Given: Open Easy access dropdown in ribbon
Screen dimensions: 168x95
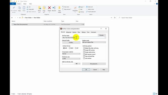Looking at the screenshot, I should [x=67, y=9].
